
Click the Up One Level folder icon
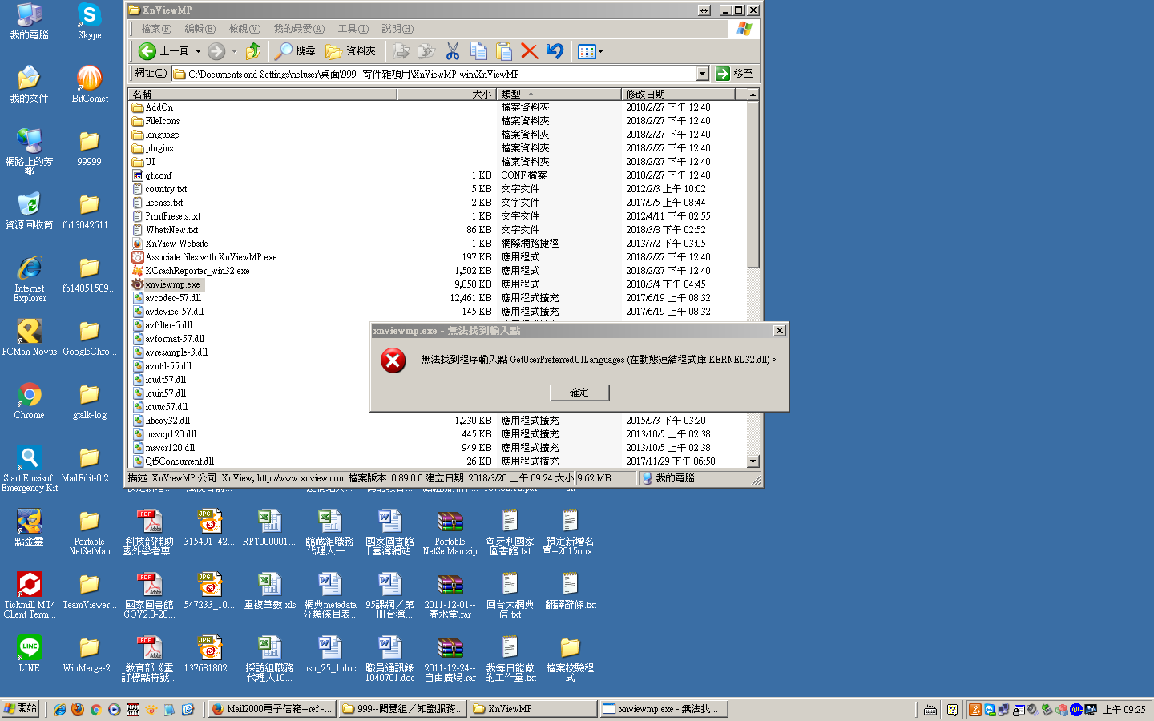tap(253, 51)
